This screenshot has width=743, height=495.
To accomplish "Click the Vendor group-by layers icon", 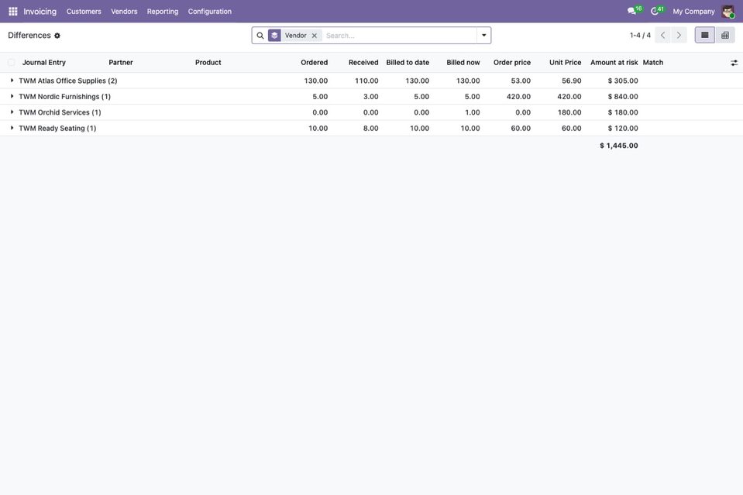I will click(274, 36).
